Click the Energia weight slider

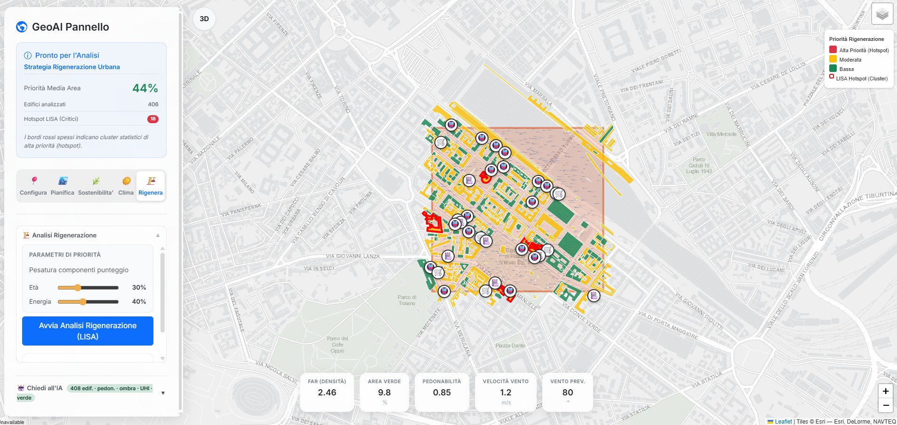tap(88, 302)
